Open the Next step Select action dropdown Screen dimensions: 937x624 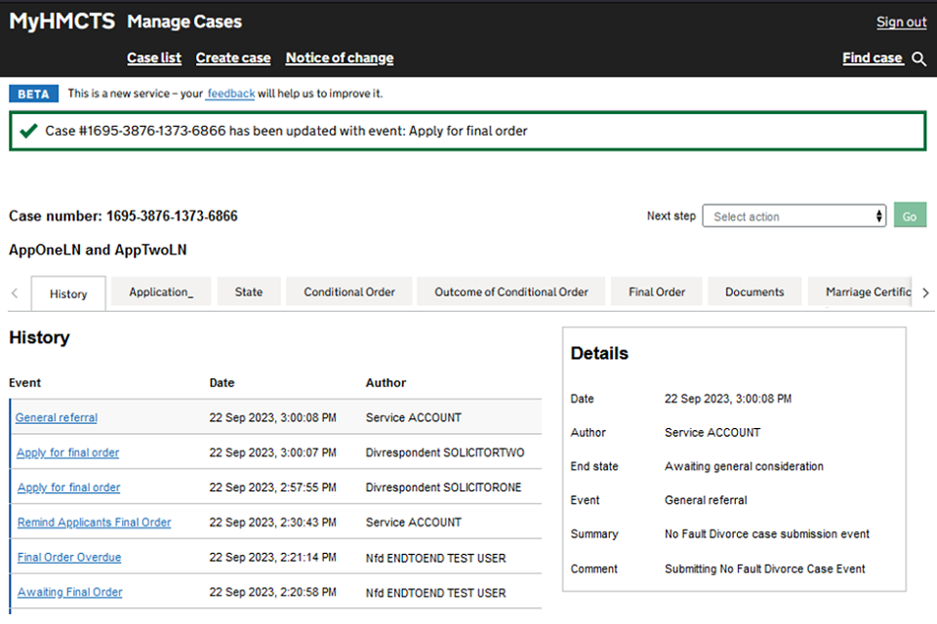(794, 216)
